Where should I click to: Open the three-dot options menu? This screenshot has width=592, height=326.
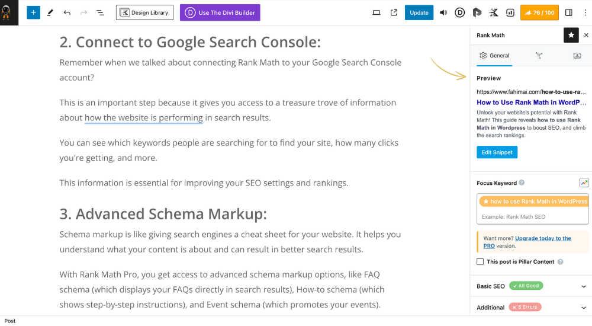coord(585,12)
